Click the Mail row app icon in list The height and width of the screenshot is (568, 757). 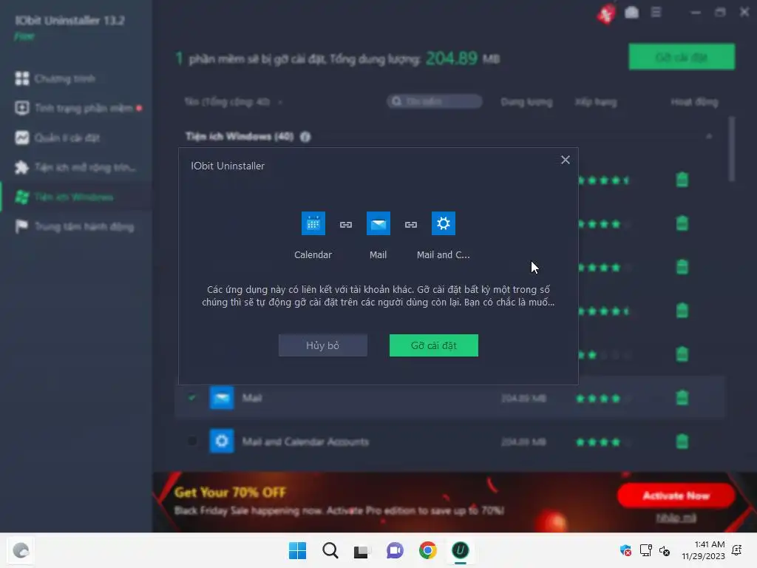point(222,397)
